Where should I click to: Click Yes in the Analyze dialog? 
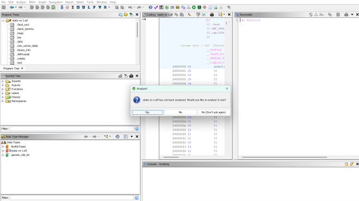(147, 112)
